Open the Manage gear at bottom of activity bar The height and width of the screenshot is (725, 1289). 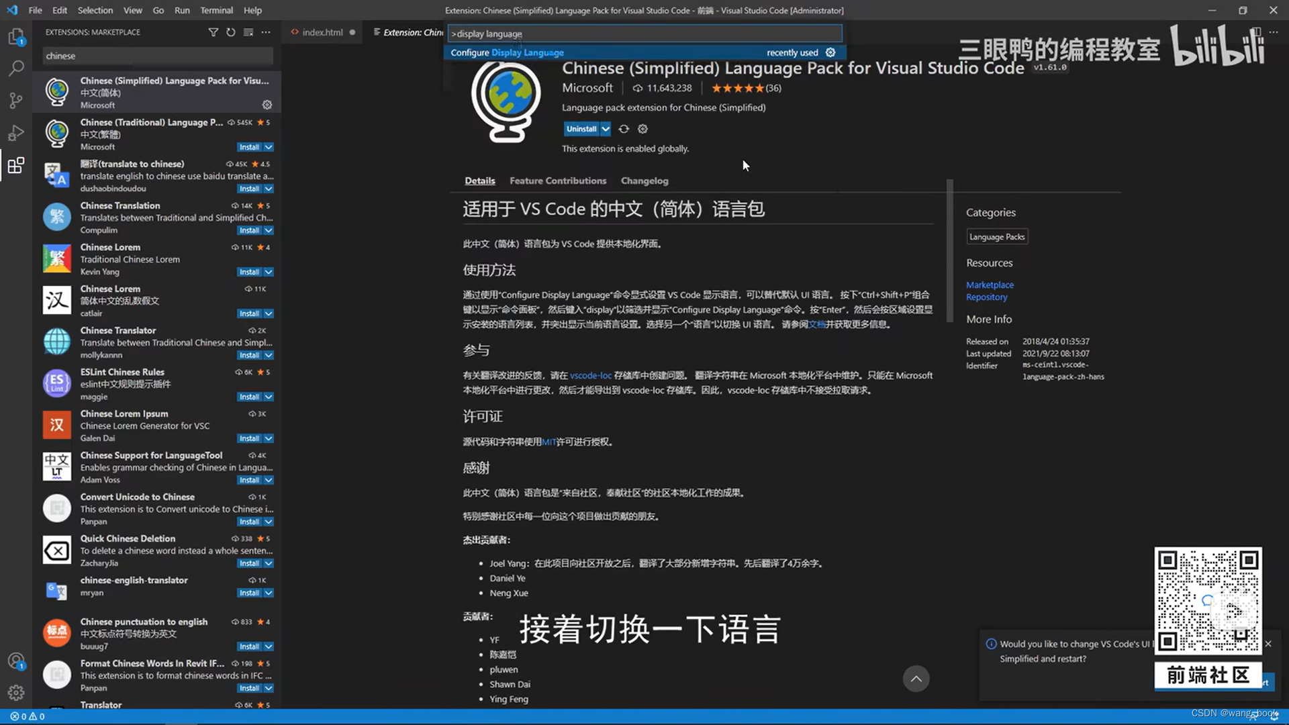point(16,692)
